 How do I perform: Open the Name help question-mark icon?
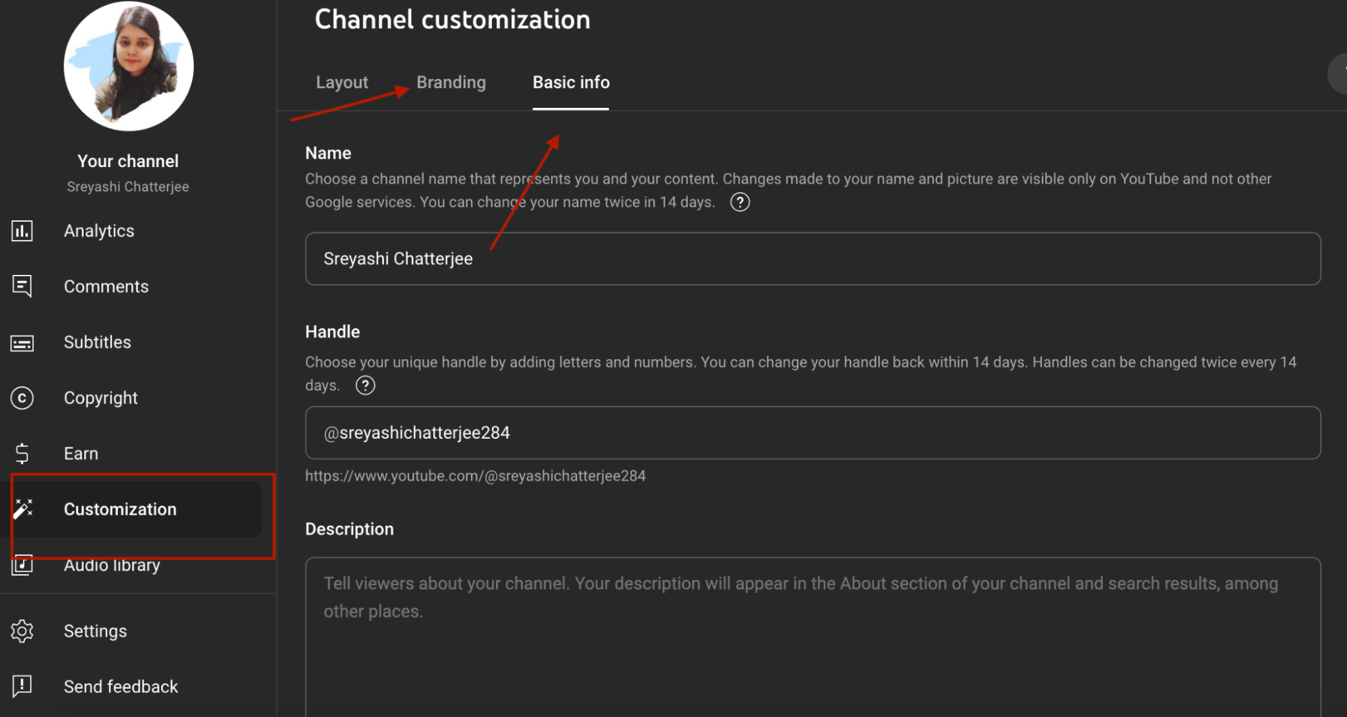click(739, 202)
